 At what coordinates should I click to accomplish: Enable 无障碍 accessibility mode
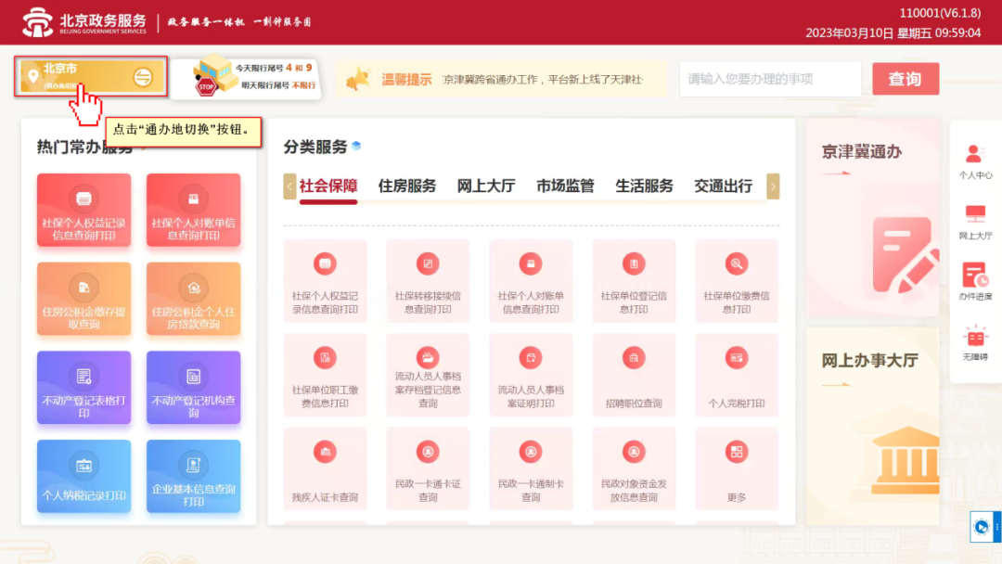(975, 341)
